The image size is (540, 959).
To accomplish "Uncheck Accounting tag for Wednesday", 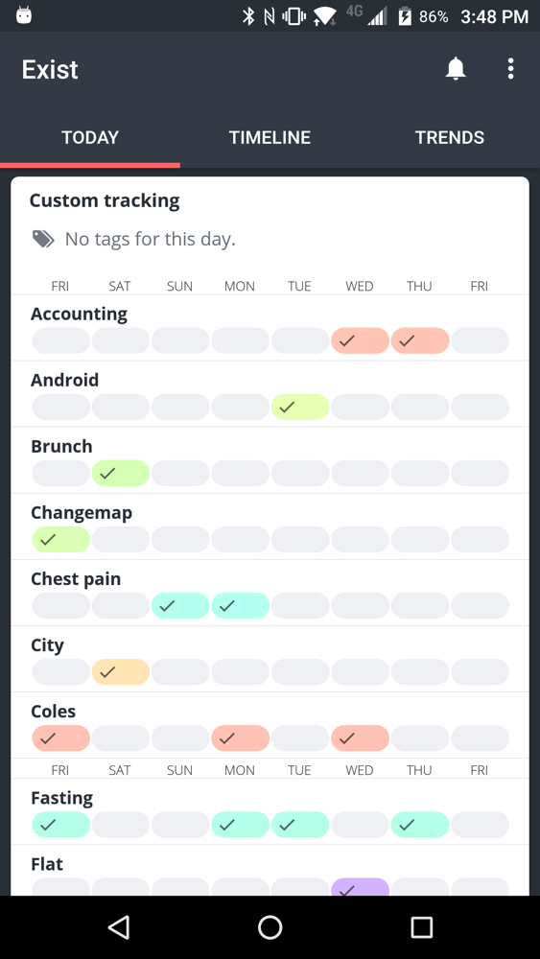I will 361,340.
